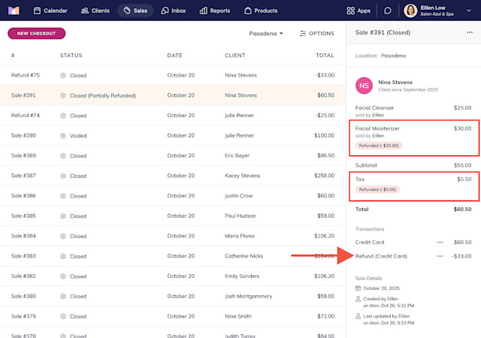481x338 pixels.
Task: Open Sale #389 entry
Action: coord(173,155)
